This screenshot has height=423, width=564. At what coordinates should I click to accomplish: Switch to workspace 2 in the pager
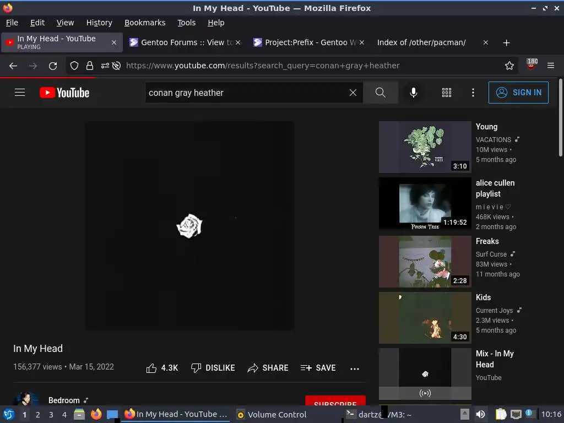(38, 415)
